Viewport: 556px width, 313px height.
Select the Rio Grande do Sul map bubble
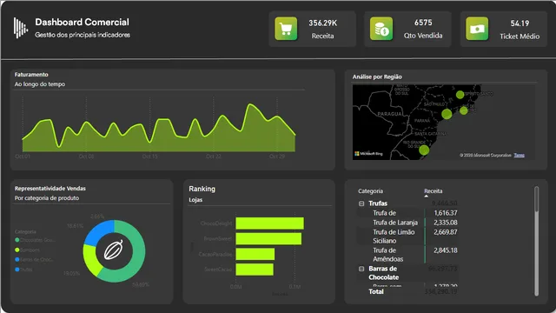point(424,150)
